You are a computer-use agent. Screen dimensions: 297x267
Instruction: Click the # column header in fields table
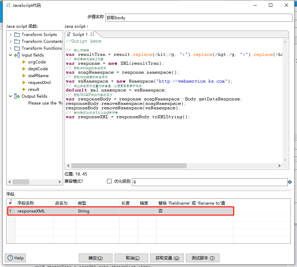tap(11, 203)
